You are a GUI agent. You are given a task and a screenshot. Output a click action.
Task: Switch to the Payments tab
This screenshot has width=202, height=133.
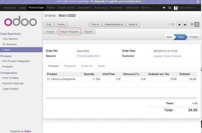pos(70,66)
